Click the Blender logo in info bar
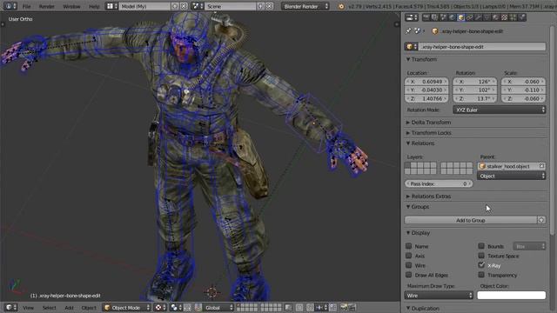Image resolution: width=557 pixels, height=313 pixels. [x=341, y=6]
